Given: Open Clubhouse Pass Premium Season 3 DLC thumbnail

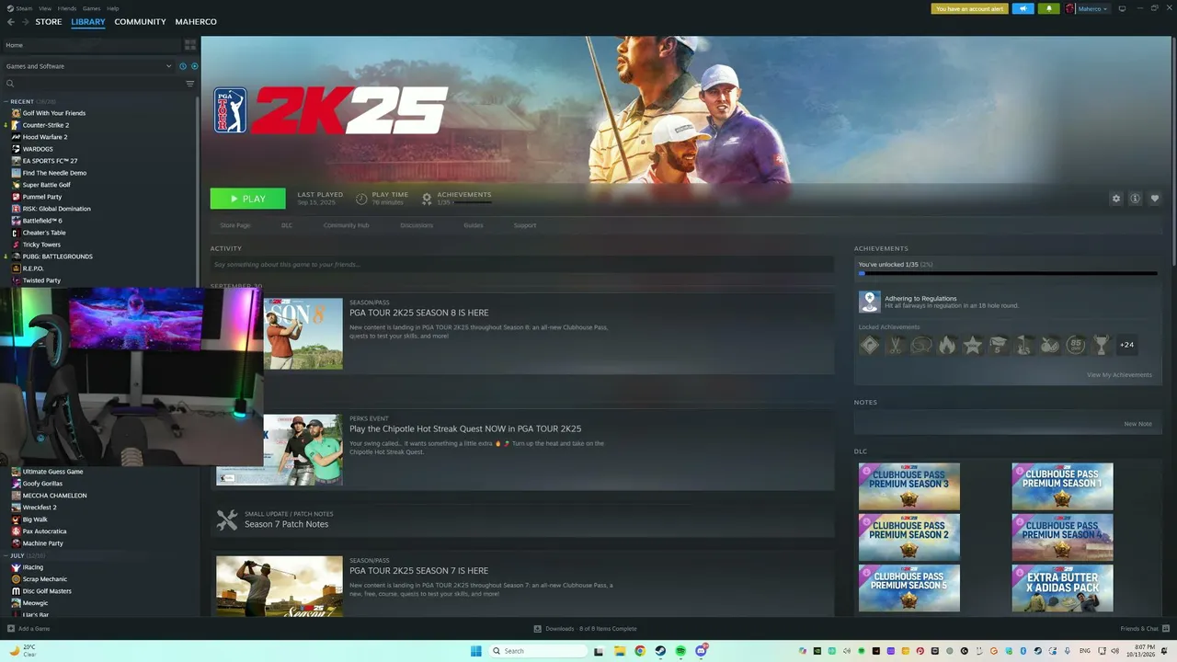Looking at the screenshot, I should [x=909, y=486].
